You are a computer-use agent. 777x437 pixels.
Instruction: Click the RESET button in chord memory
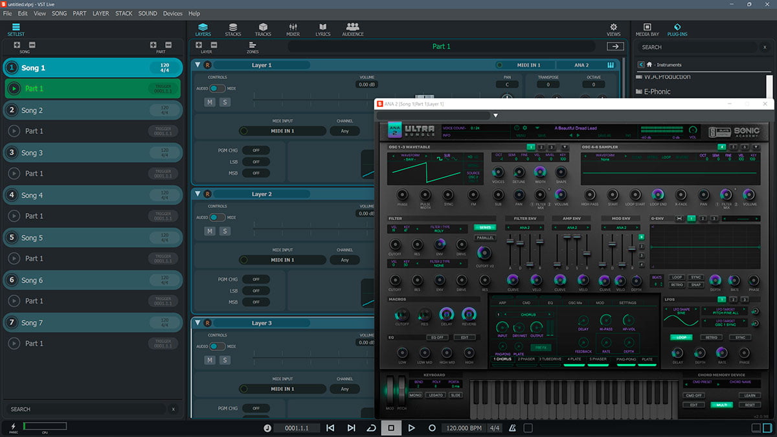(x=750, y=405)
